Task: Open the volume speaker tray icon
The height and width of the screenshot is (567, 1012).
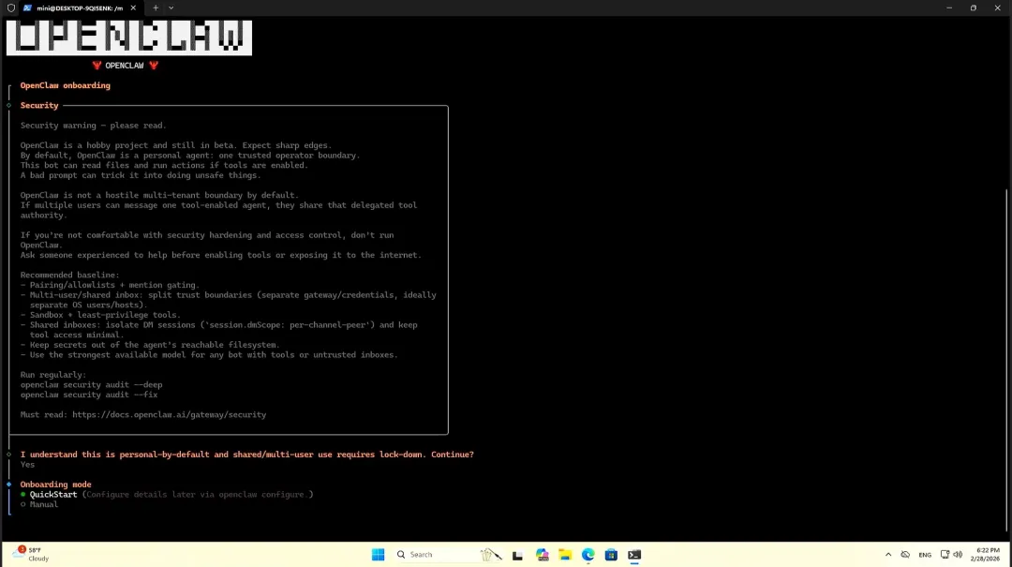Action: point(958,555)
